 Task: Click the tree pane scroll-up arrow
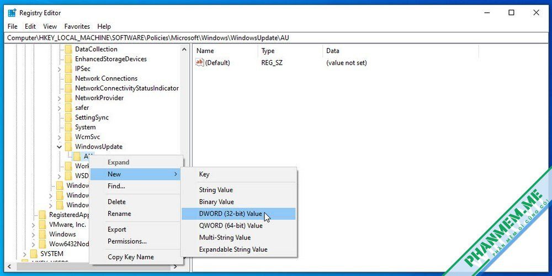(184, 50)
